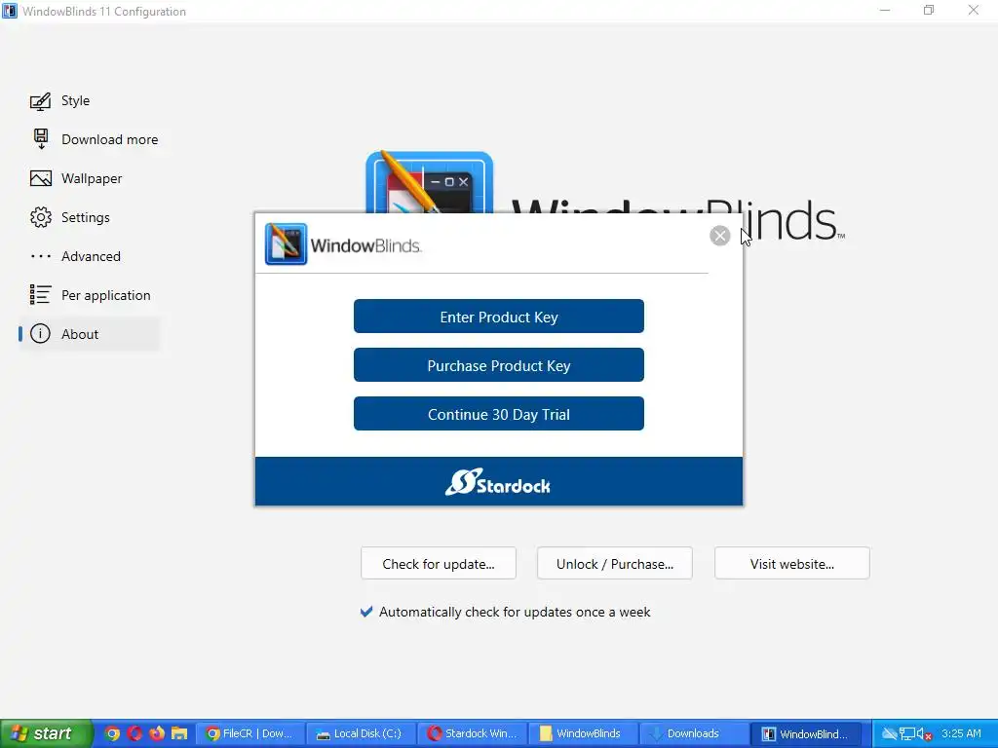Switch to FileCR Chrome taskbar window
998x748 pixels.
(250, 734)
